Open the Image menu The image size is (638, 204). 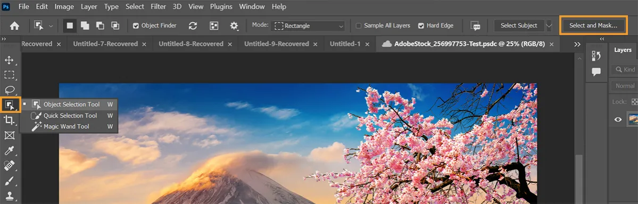click(x=64, y=6)
